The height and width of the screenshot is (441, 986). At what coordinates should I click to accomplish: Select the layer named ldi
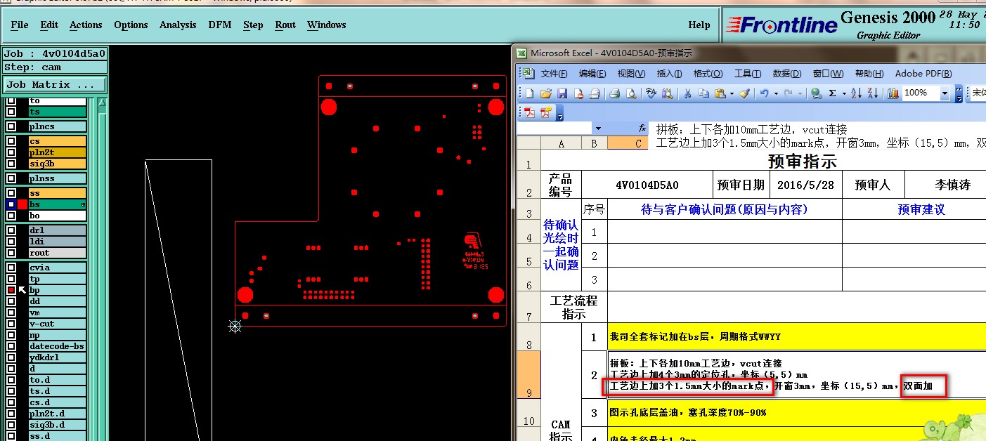58,242
